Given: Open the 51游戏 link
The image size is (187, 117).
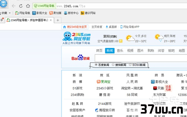Looking at the screenshot, I should pos(77,88).
